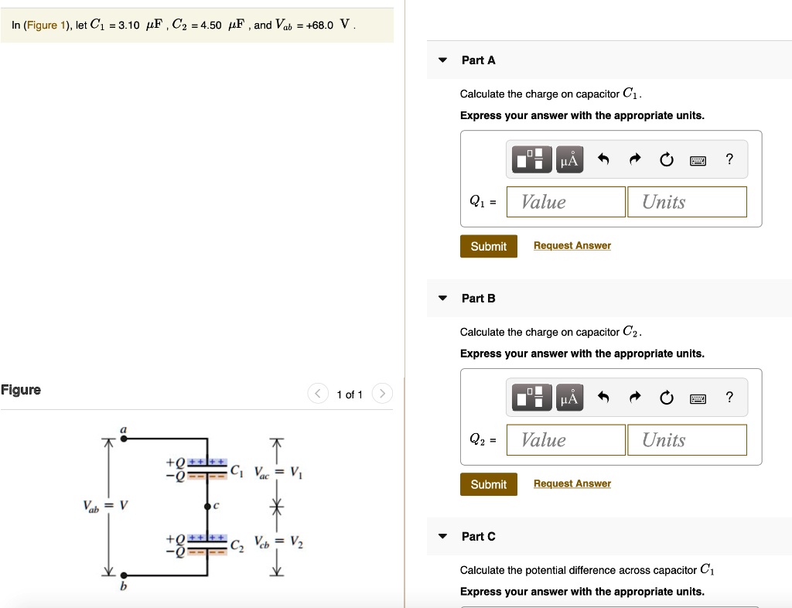Undo entry using Part A undo arrow
Screen dimensions: 792x608
(604, 159)
